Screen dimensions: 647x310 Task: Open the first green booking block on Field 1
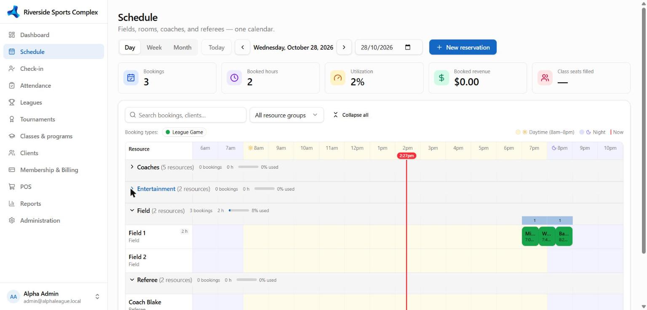coord(530,236)
